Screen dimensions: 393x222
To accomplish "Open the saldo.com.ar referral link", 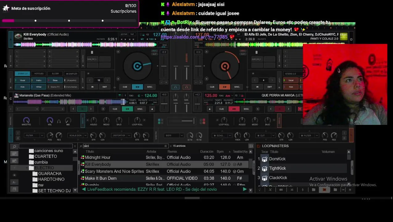I will tap(194, 37).
